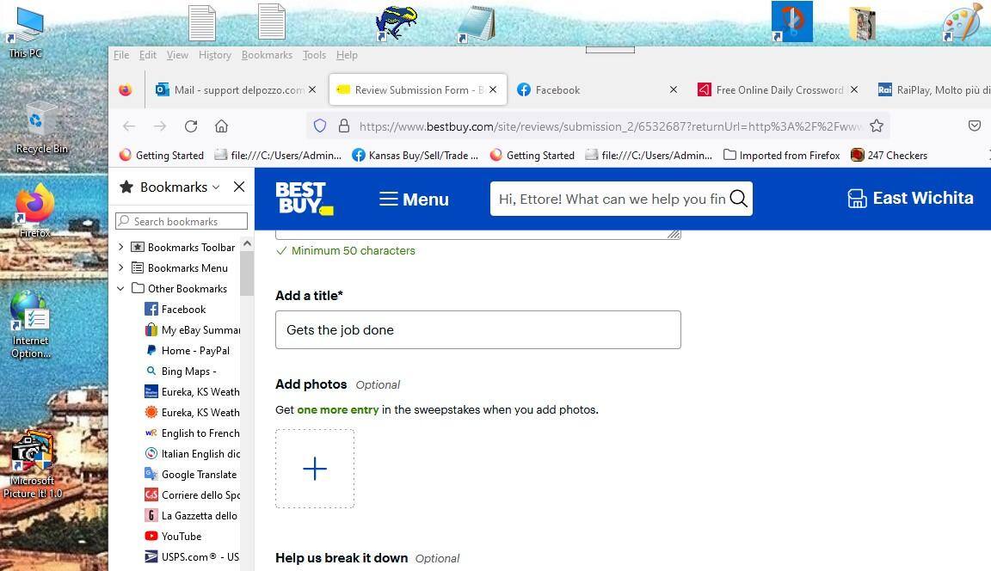Screen dimensions: 991x571
Task: Open the Best Buy Menu button
Action: (x=414, y=200)
